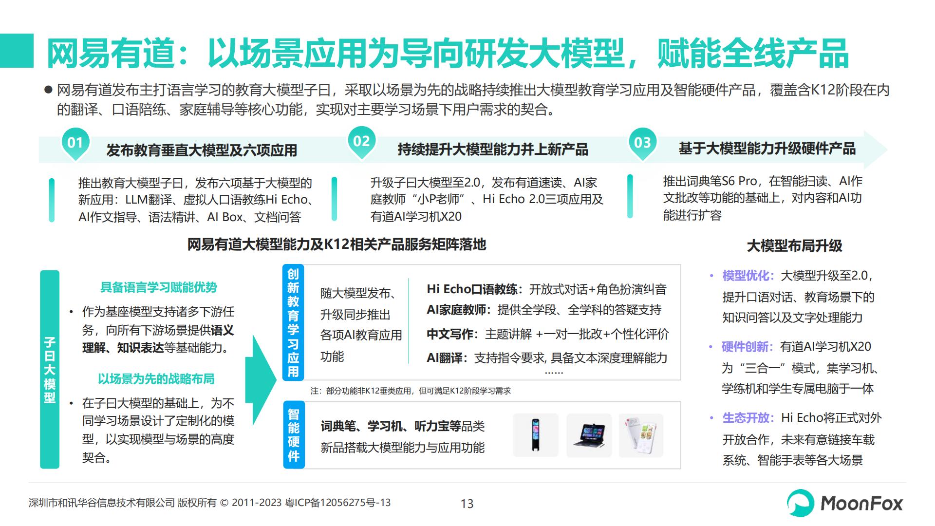Screen dimensions: 935x526
Task: Click the 创新教育学习应用 vertical label
Action: coord(293,322)
